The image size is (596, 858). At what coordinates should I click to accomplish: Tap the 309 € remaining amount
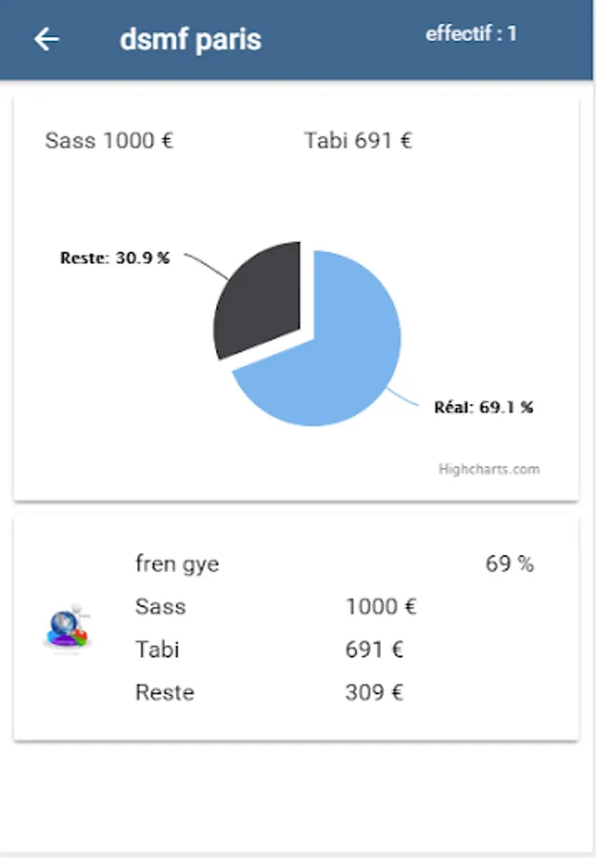tap(374, 692)
